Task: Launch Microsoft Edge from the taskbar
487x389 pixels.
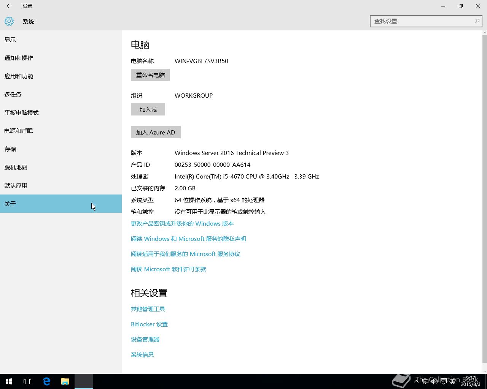Action: click(46, 381)
